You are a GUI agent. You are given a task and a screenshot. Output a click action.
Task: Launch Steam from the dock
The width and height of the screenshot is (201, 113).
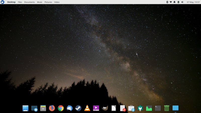(x=78, y=108)
